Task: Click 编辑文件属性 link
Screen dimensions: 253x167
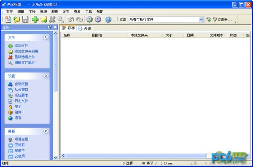Action: [25, 63]
